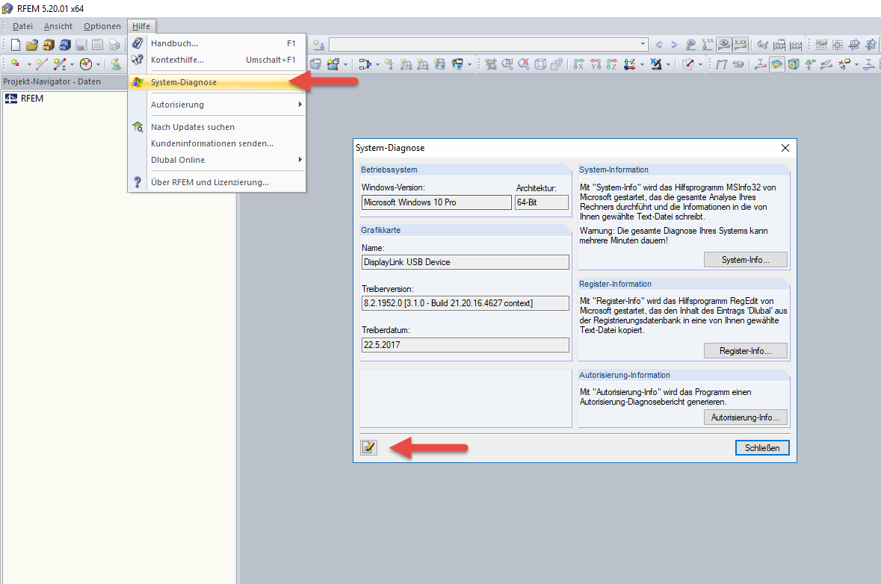Viewport: 881px width, 584px height.
Task: Open the Optionen menu
Action: [x=102, y=26]
